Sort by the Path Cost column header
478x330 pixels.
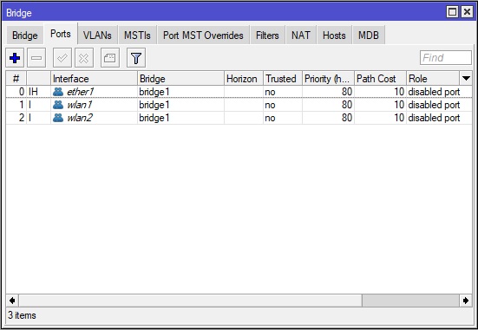tap(380, 79)
